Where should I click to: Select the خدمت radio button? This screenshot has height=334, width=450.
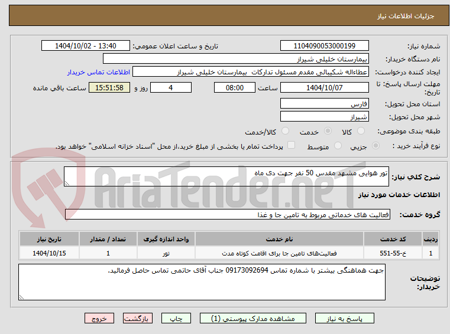tap(328, 131)
